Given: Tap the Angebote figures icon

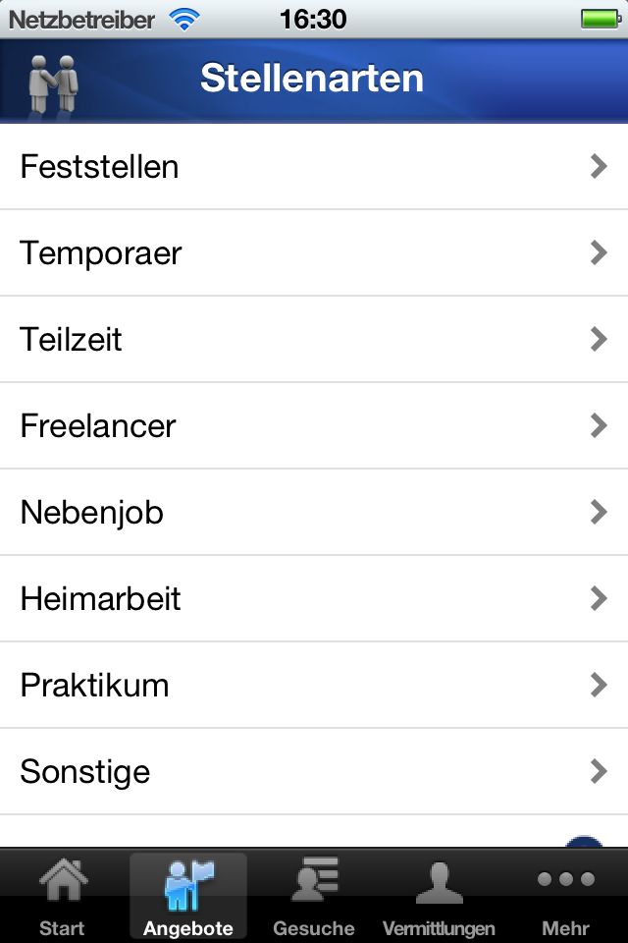Looking at the screenshot, I should 187,879.
